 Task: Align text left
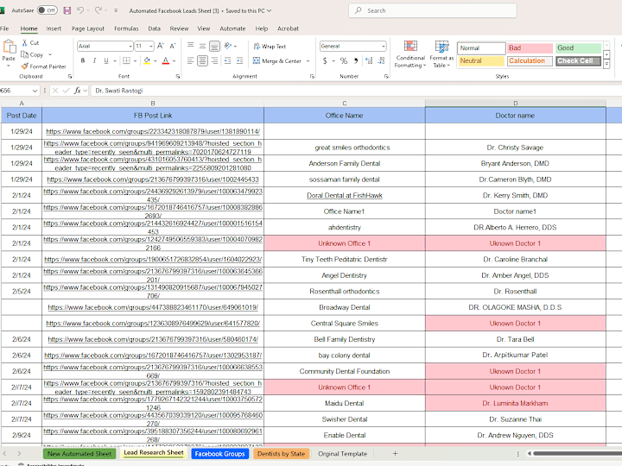tap(191, 60)
